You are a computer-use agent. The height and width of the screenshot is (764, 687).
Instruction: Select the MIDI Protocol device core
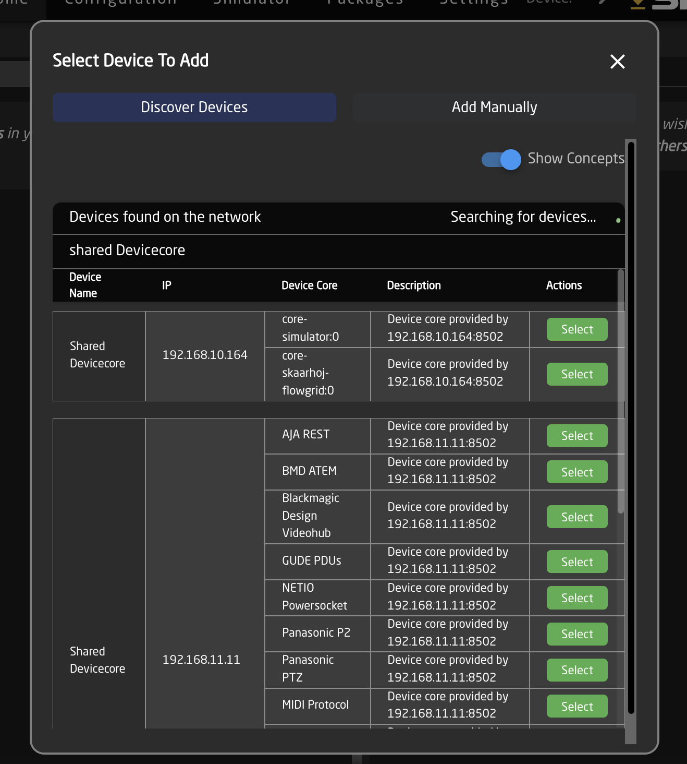pos(576,707)
